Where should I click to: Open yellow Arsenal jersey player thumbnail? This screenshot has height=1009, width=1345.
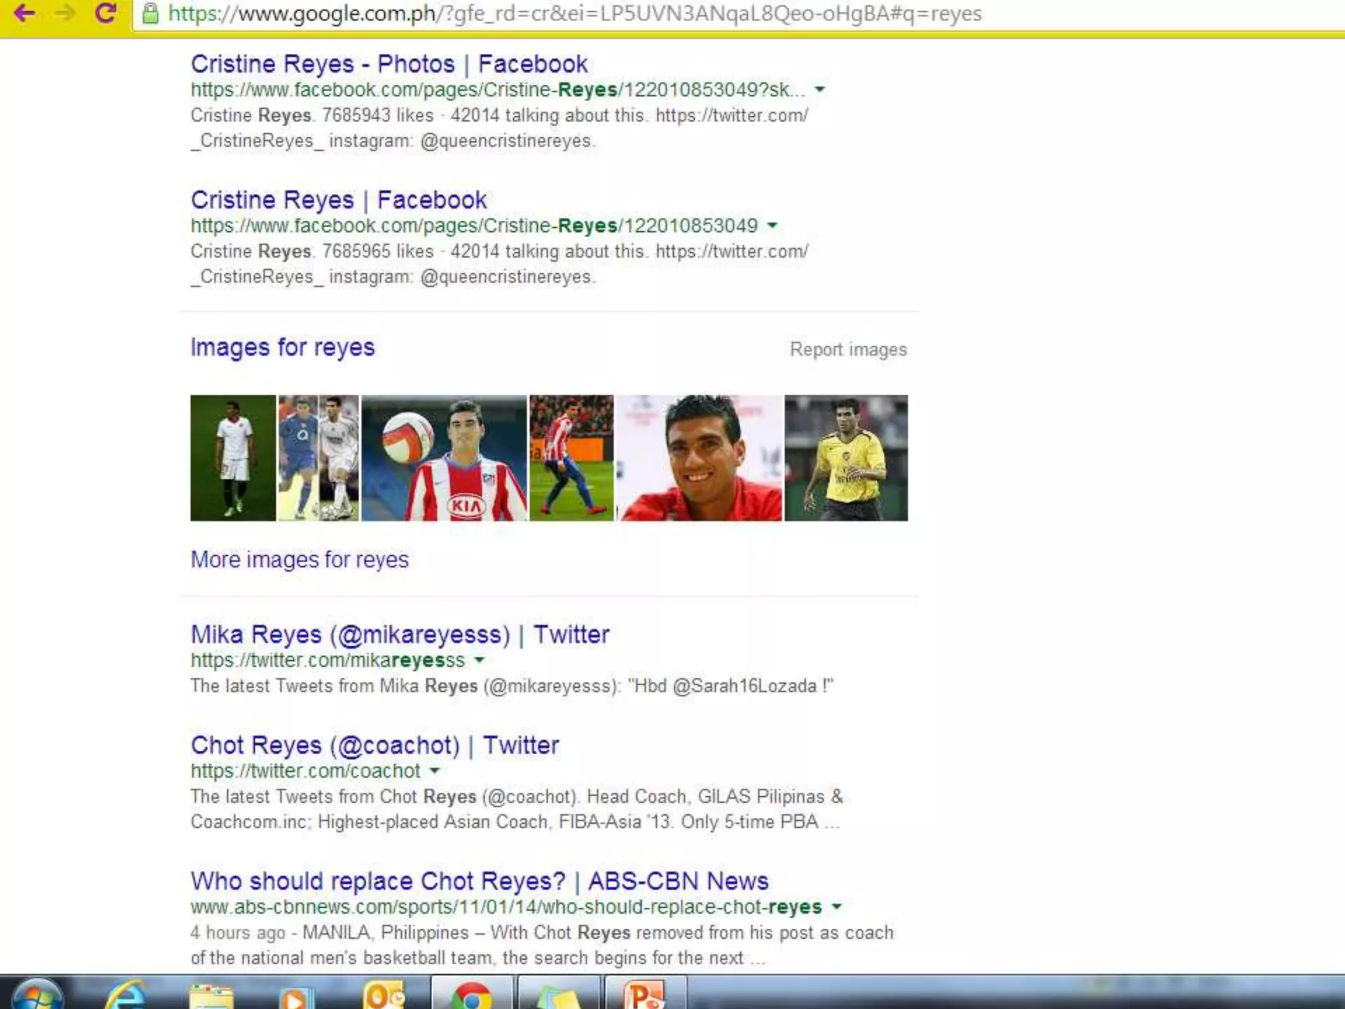pyautogui.click(x=846, y=458)
